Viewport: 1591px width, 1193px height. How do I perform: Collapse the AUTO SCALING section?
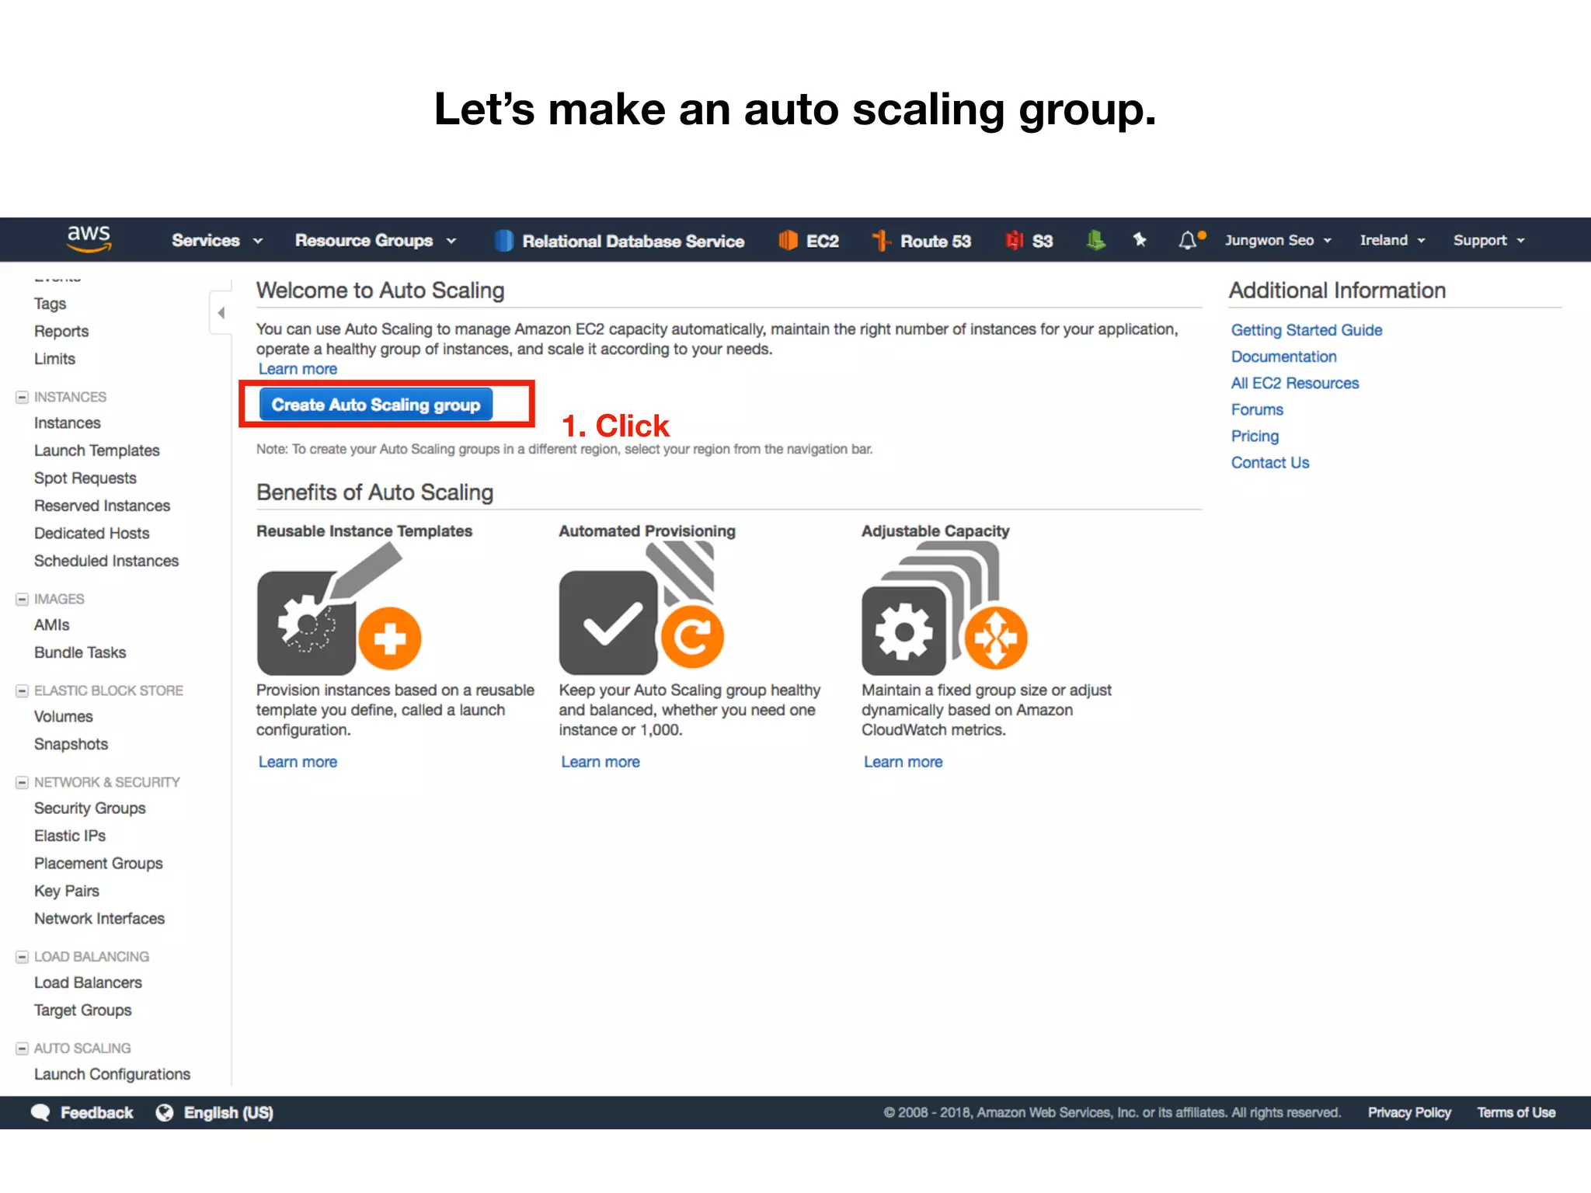22,1049
